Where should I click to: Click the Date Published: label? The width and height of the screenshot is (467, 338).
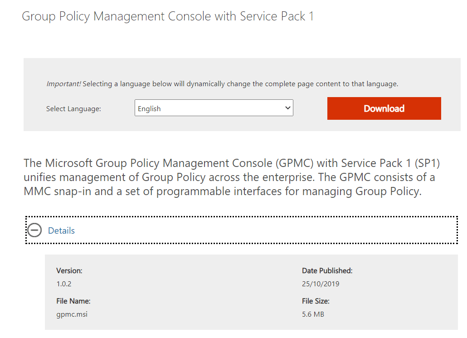(x=327, y=271)
